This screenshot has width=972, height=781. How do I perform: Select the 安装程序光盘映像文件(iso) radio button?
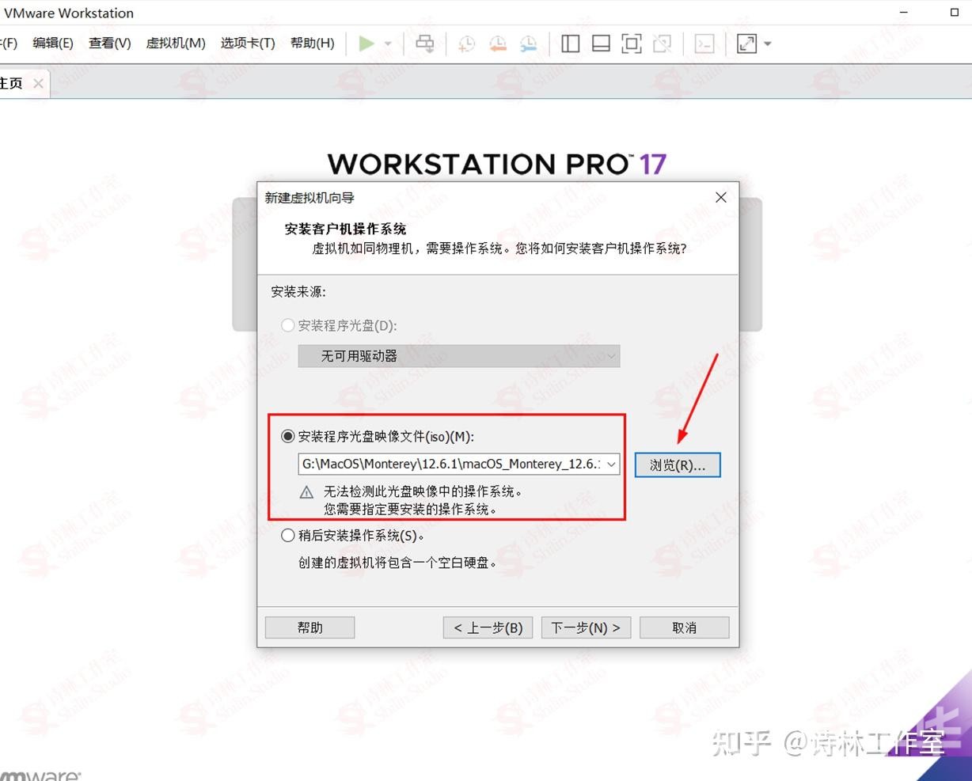(287, 435)
